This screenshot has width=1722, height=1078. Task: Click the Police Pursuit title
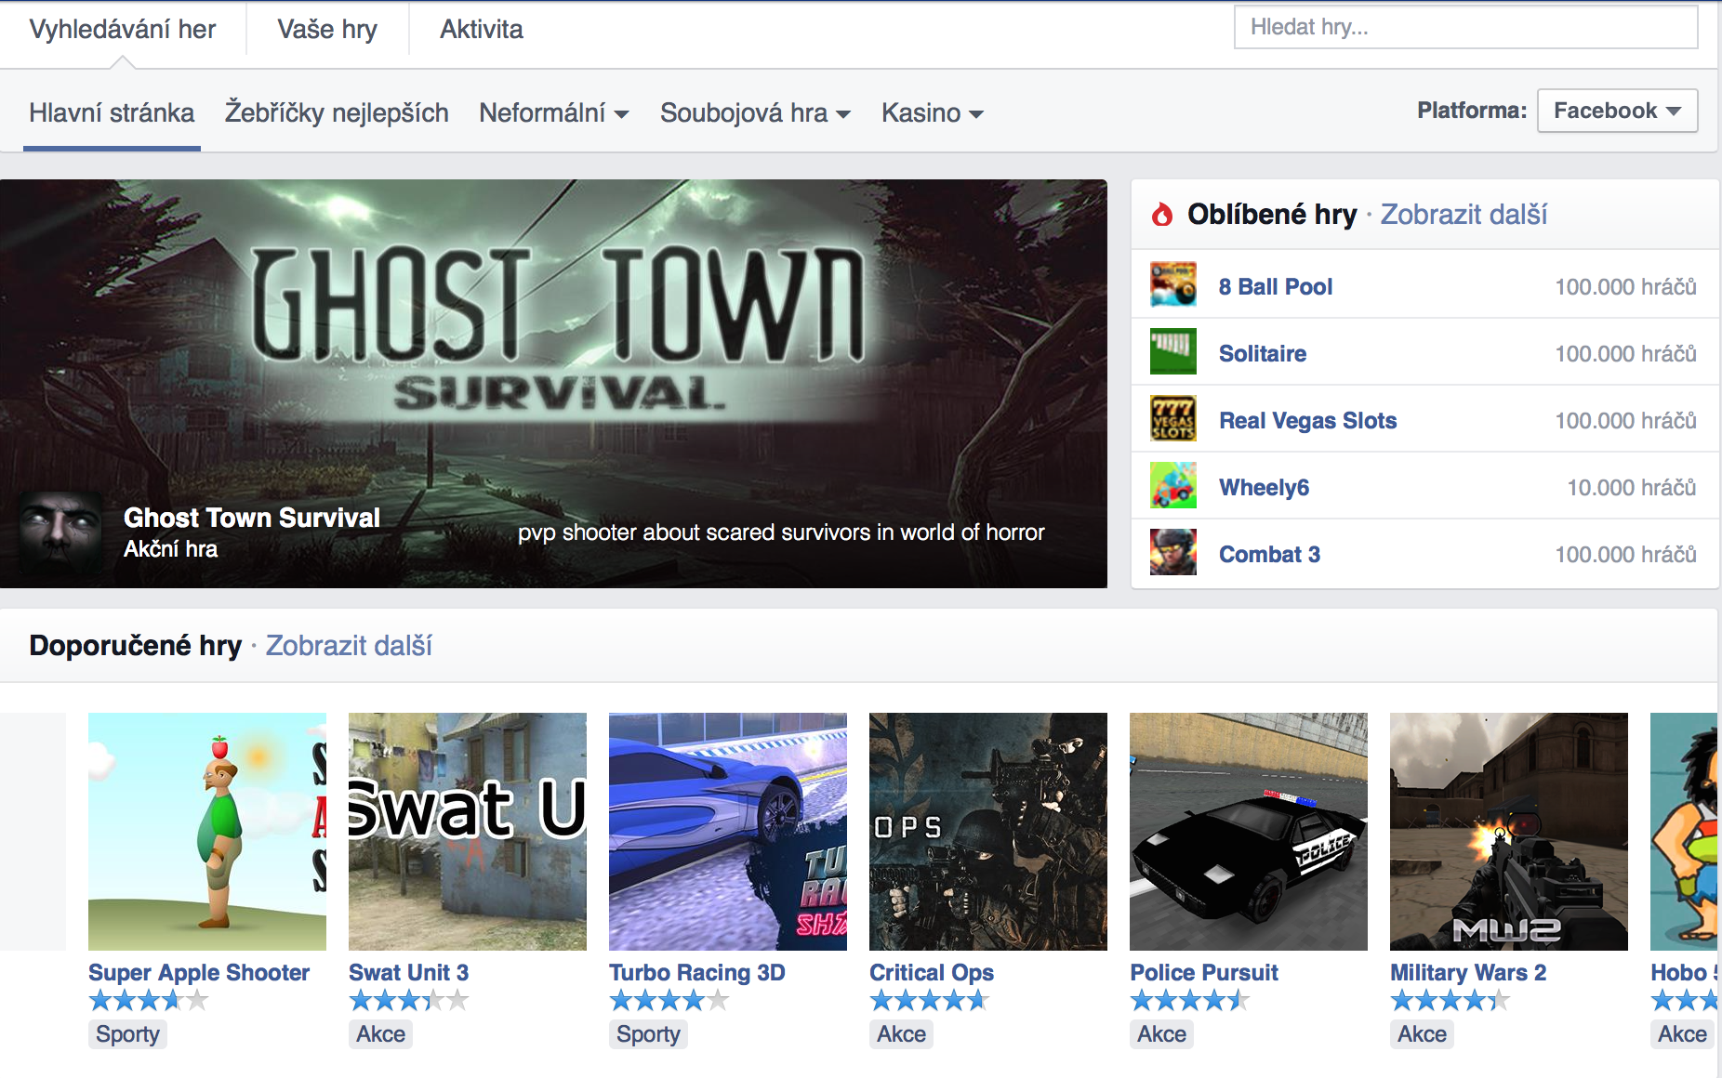1204,973
